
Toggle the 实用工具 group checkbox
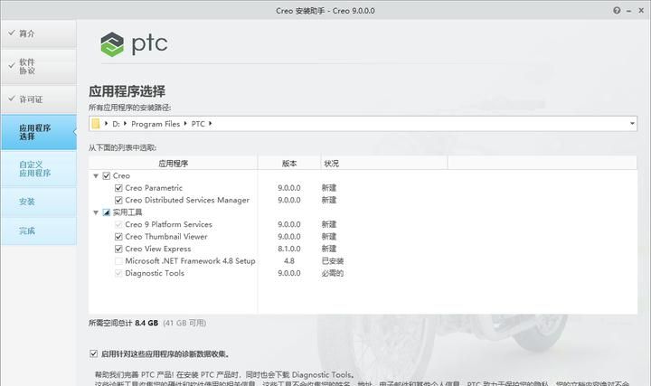pyautogui.click(x=107, y=212)
